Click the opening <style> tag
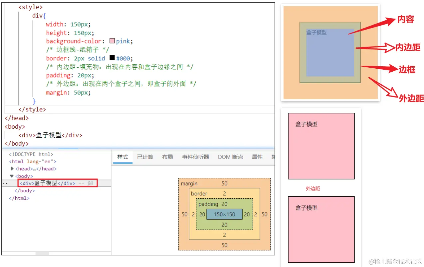Screen dimensions: 424x267 tap(30, 7)
